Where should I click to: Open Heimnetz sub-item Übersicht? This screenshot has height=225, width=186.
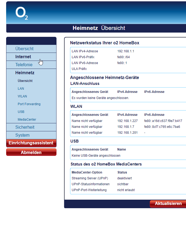[x=25, y=81]
